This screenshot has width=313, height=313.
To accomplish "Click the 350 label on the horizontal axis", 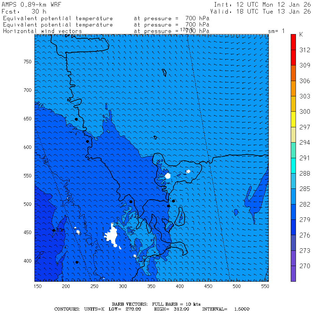I will coord(151,287).
